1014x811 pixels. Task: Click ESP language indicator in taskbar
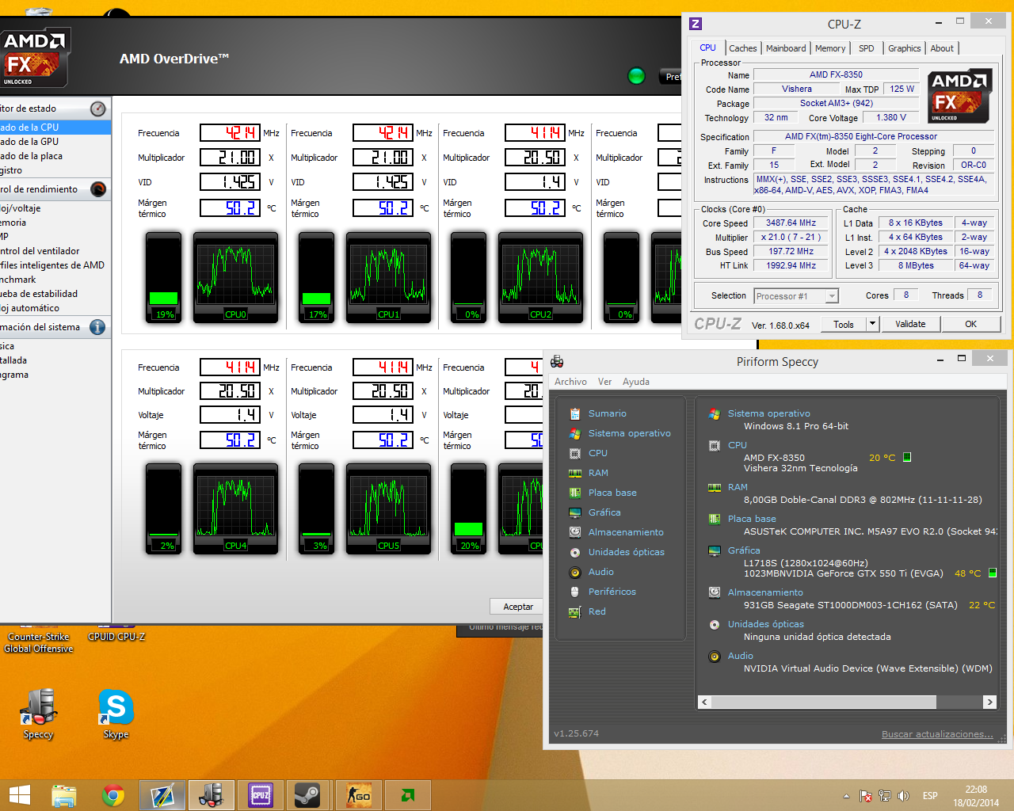pyautogui.click(x=930, y=796)
